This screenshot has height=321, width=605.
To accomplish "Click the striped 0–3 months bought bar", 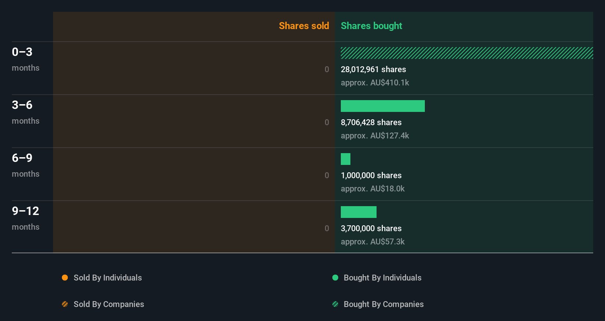I will point(467,53).
